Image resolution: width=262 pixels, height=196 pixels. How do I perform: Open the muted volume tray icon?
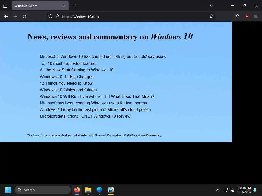point(232,190)
